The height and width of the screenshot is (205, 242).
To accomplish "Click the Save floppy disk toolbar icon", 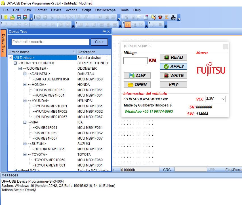I will [x=19, y=18].
